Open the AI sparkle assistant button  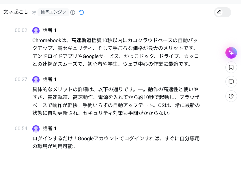(x=231, y=53)
